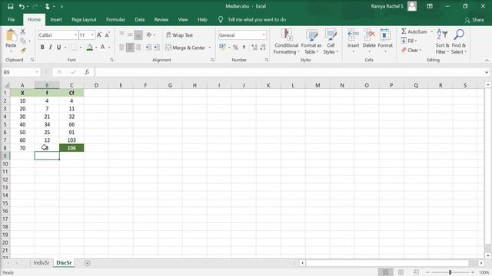
Task: Switch to the Data tab
Action: click(x=140, y=19)
